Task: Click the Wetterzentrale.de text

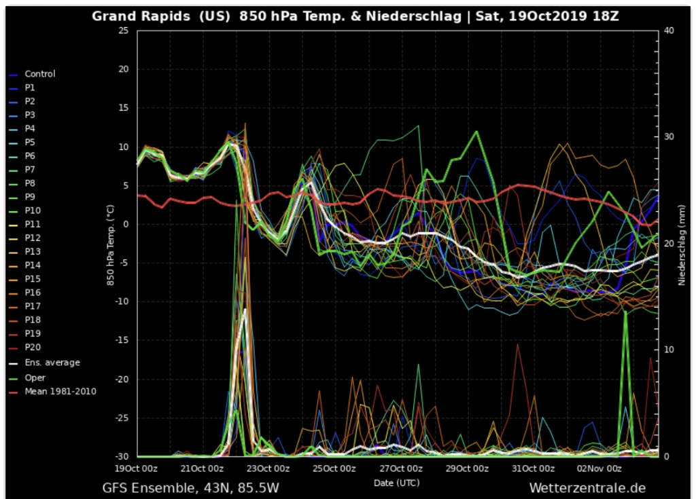Action: point(587,487)
